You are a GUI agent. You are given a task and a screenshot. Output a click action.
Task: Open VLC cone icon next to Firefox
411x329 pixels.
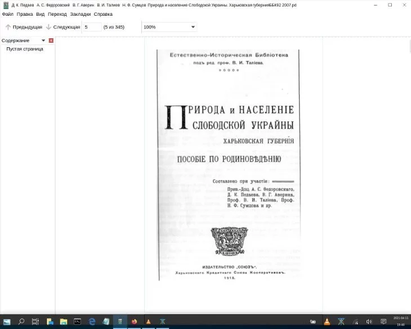[149, 322]
